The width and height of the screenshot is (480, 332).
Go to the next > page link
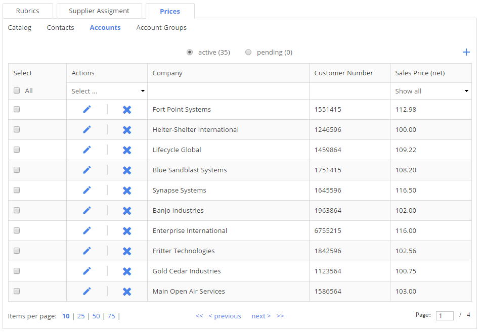(x=261, y=316)
